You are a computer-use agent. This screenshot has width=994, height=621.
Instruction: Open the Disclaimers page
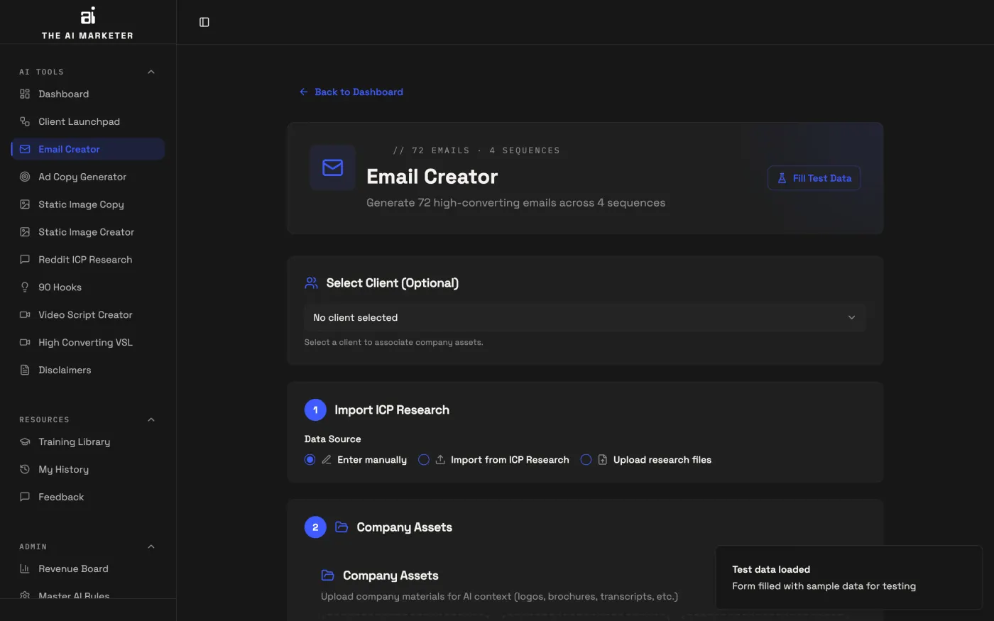point(88,370)
